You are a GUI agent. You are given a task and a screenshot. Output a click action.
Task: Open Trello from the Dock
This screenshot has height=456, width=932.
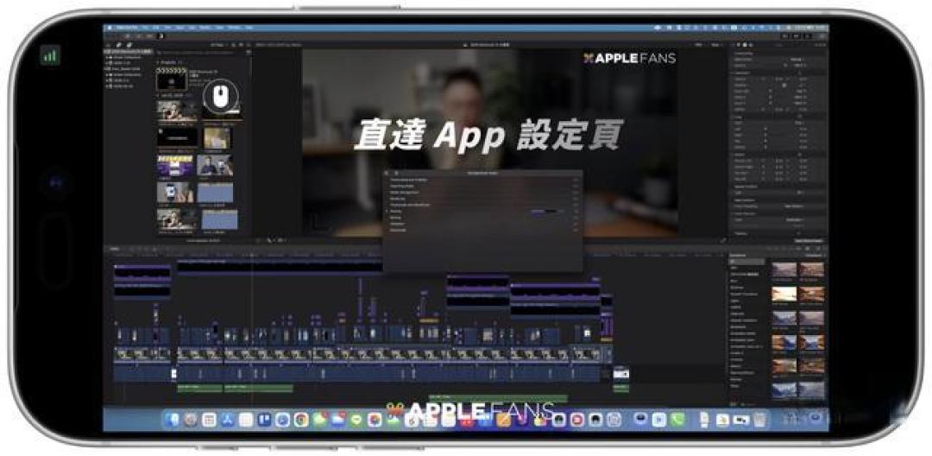click(x=264, y=420)
